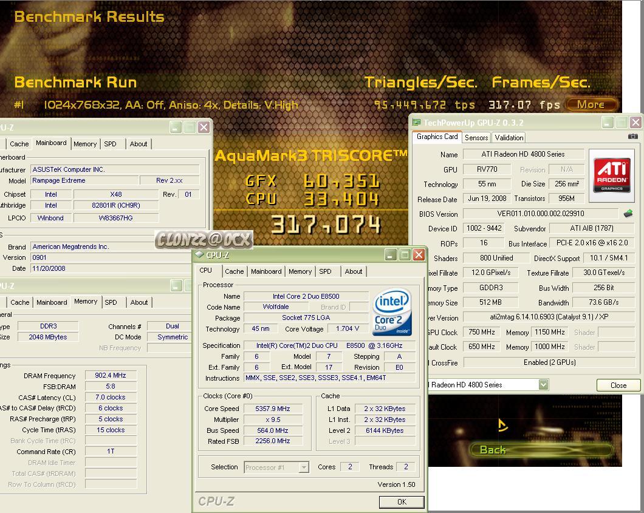Minimize the CPU-Z Mainboard window
Image resolution: width=644 pixels, height=513 pixels.
click(x=176, y=127)
